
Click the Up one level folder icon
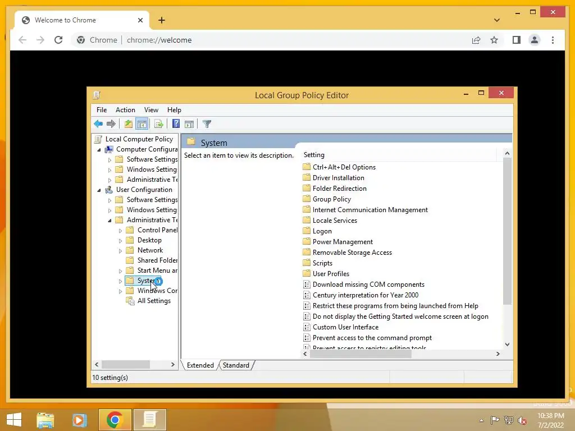pyautogui.click(x=128, y=124)
